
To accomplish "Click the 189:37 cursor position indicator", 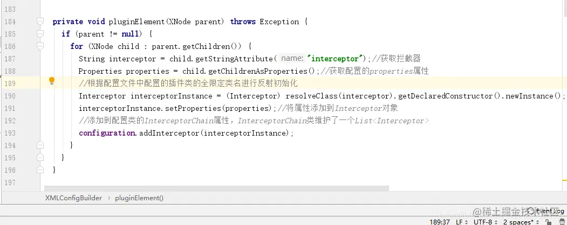I will pyautogui.click(x=439, y=222).
